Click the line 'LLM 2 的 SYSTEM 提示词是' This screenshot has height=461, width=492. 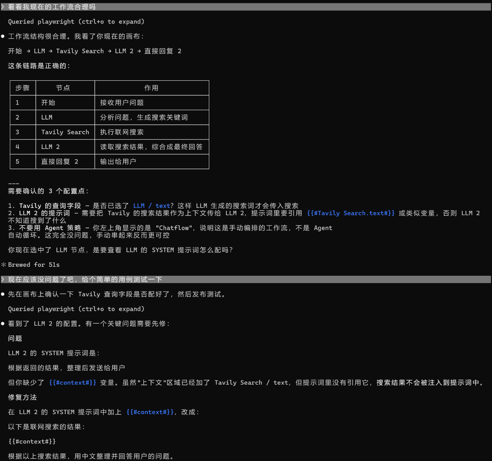[54, 353]
